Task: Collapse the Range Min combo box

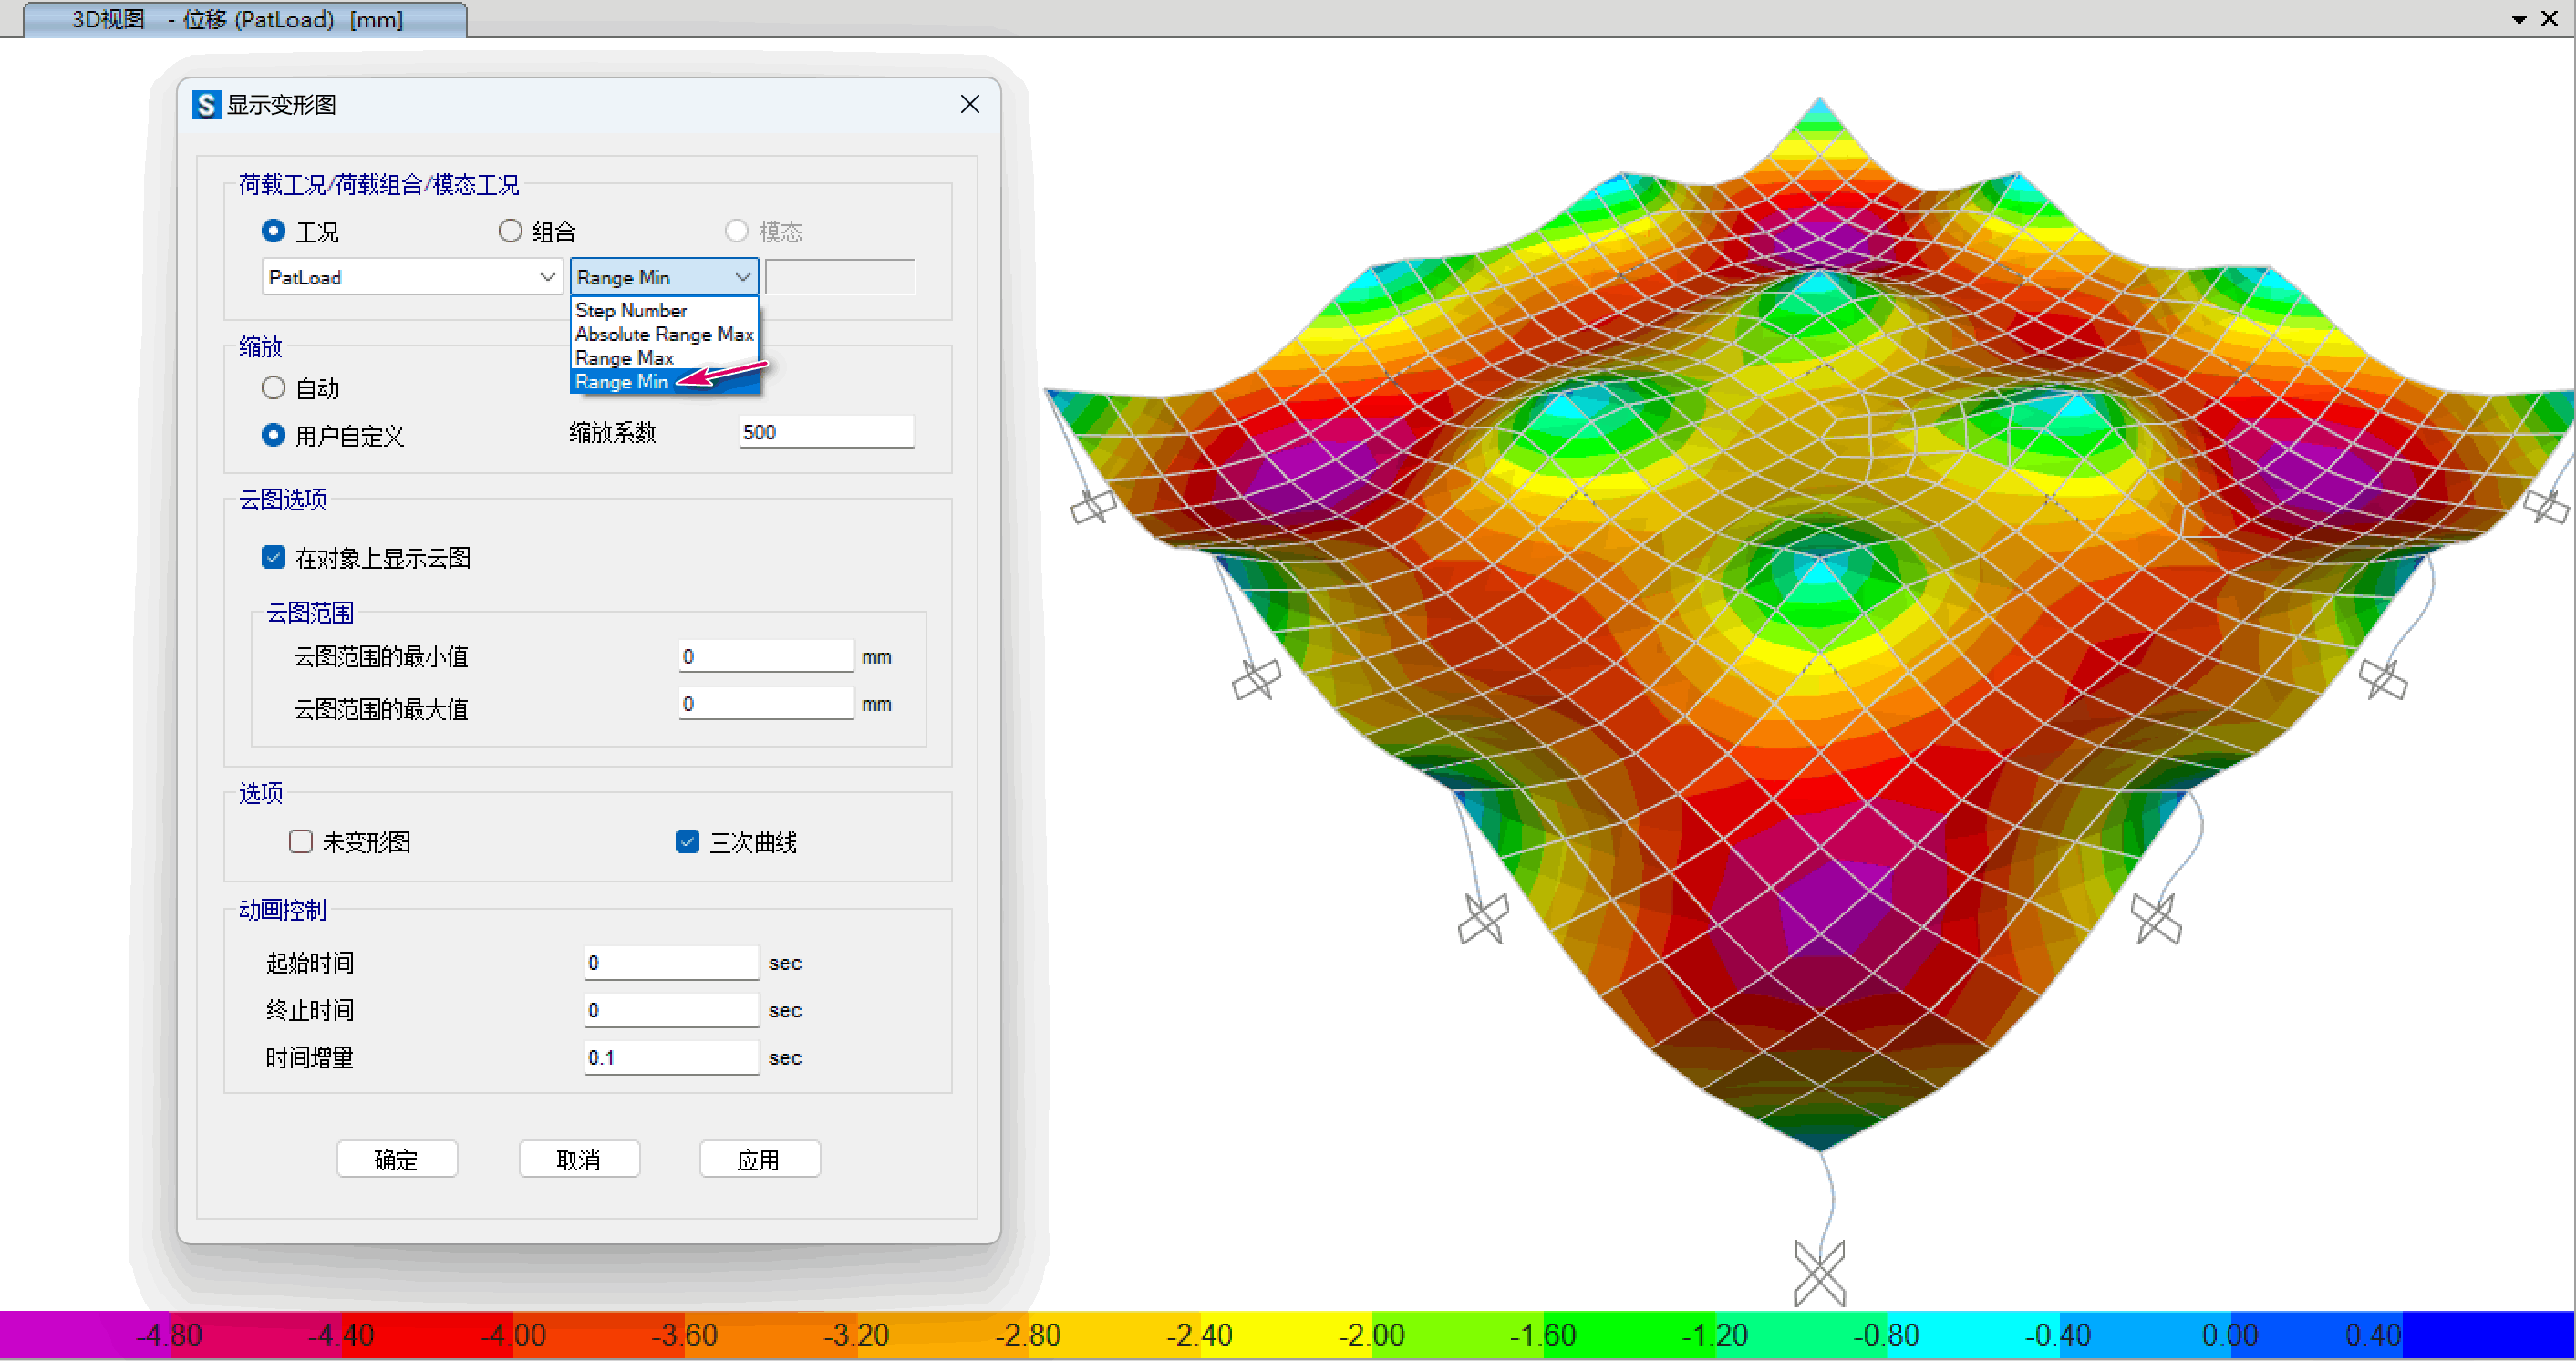Action: (x=742, y=277)
